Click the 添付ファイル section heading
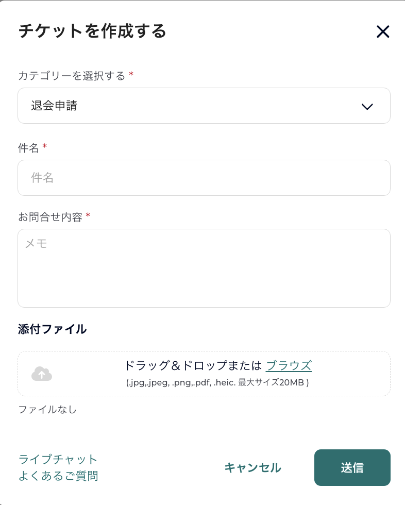Screen dimensions: 405x505 pyautogui.click(x=52, y=329)
